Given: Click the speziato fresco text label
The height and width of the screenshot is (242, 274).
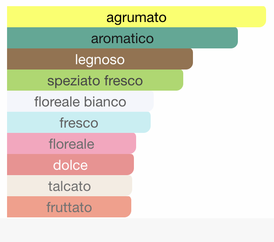Looking at the screenshot, I should (x=95, y=81).
